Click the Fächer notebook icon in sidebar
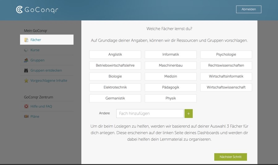This screenshot has width=278, height=165. click(x=26, y=40)
